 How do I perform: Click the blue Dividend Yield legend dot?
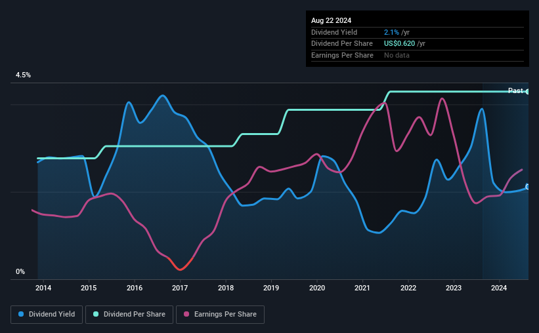point(21,314)
